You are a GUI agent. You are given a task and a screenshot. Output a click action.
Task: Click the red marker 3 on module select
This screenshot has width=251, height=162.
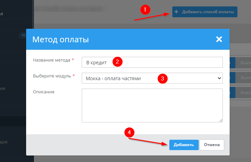tap(162, 78)
